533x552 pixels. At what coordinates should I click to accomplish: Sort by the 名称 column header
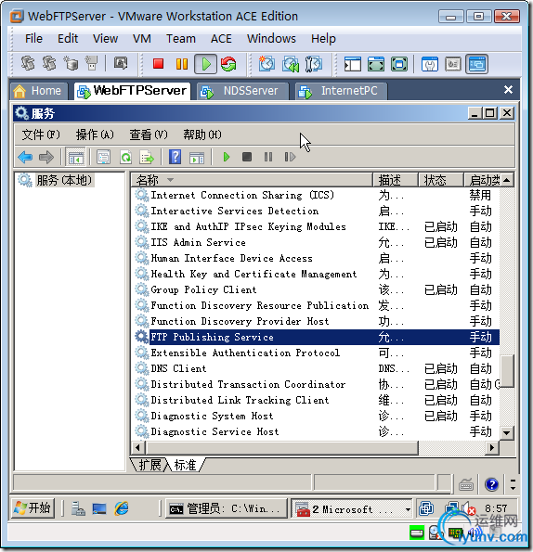click(x=253, y=180)
